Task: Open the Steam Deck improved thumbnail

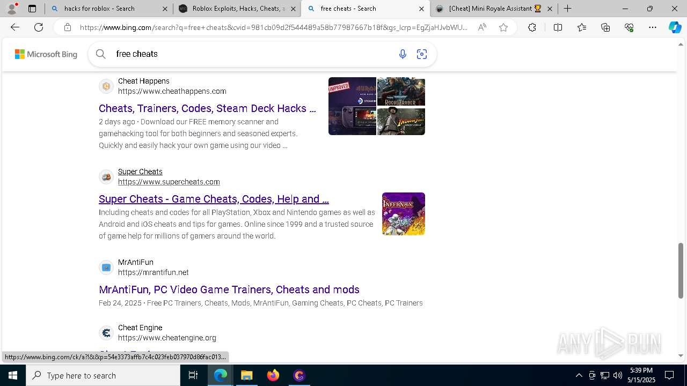Action: click(352, 106)
